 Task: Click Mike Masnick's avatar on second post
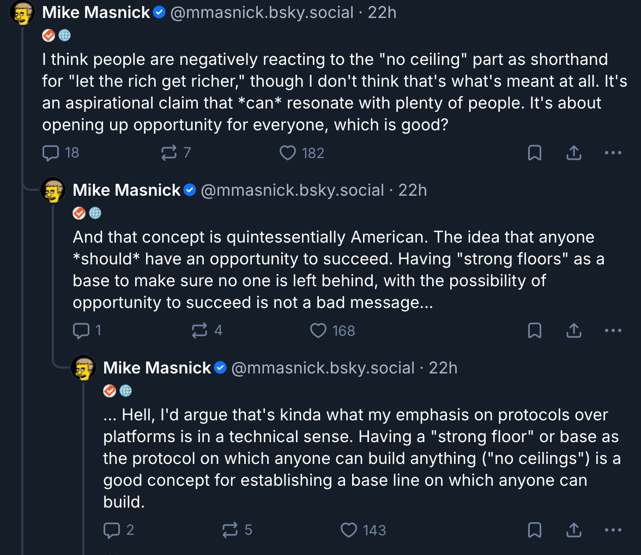[x=53, y=190]
